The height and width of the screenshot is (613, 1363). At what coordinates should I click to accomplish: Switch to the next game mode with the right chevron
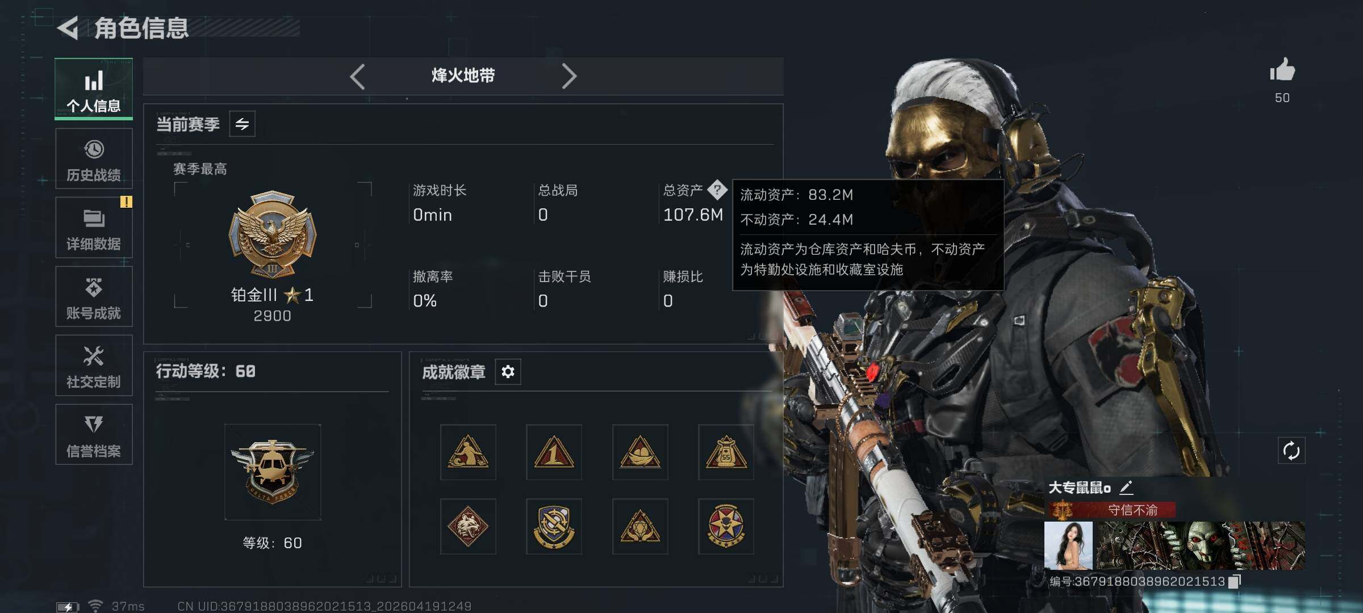[568, 76]
